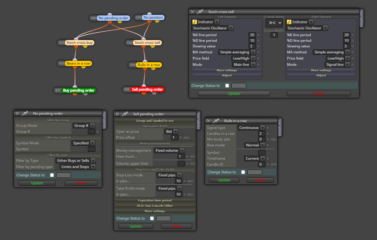Click Min body size value field

pyautogui.click(x=262, y=139)
